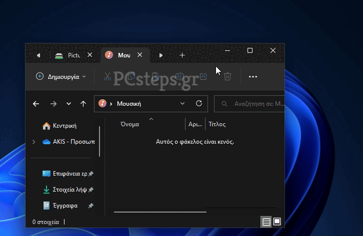Image resolution: width=363 pixels, height=236 pixels.
Task: Go forward with the right arrow
Action: tap(53, 104)
